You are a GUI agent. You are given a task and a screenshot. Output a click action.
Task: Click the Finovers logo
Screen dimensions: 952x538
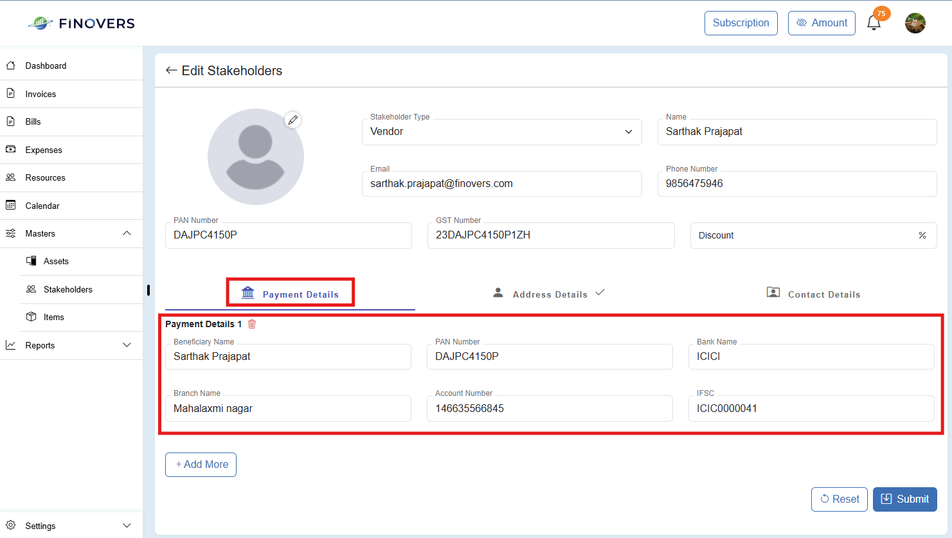pyautogui.click(x=82, y=23)
